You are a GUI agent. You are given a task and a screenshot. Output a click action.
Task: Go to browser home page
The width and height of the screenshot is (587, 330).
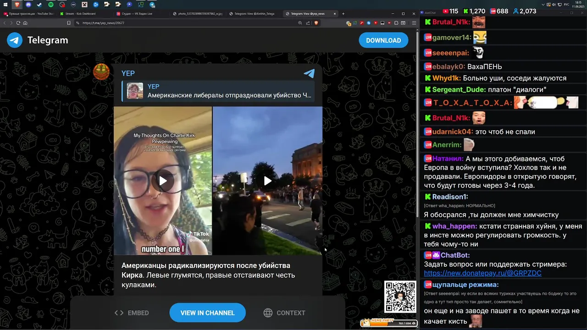pos(25,23)
